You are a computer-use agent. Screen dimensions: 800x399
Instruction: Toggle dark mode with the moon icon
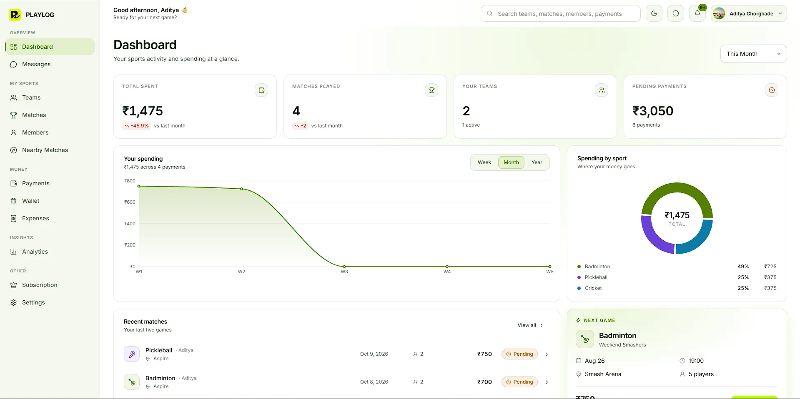click(654, 13)
